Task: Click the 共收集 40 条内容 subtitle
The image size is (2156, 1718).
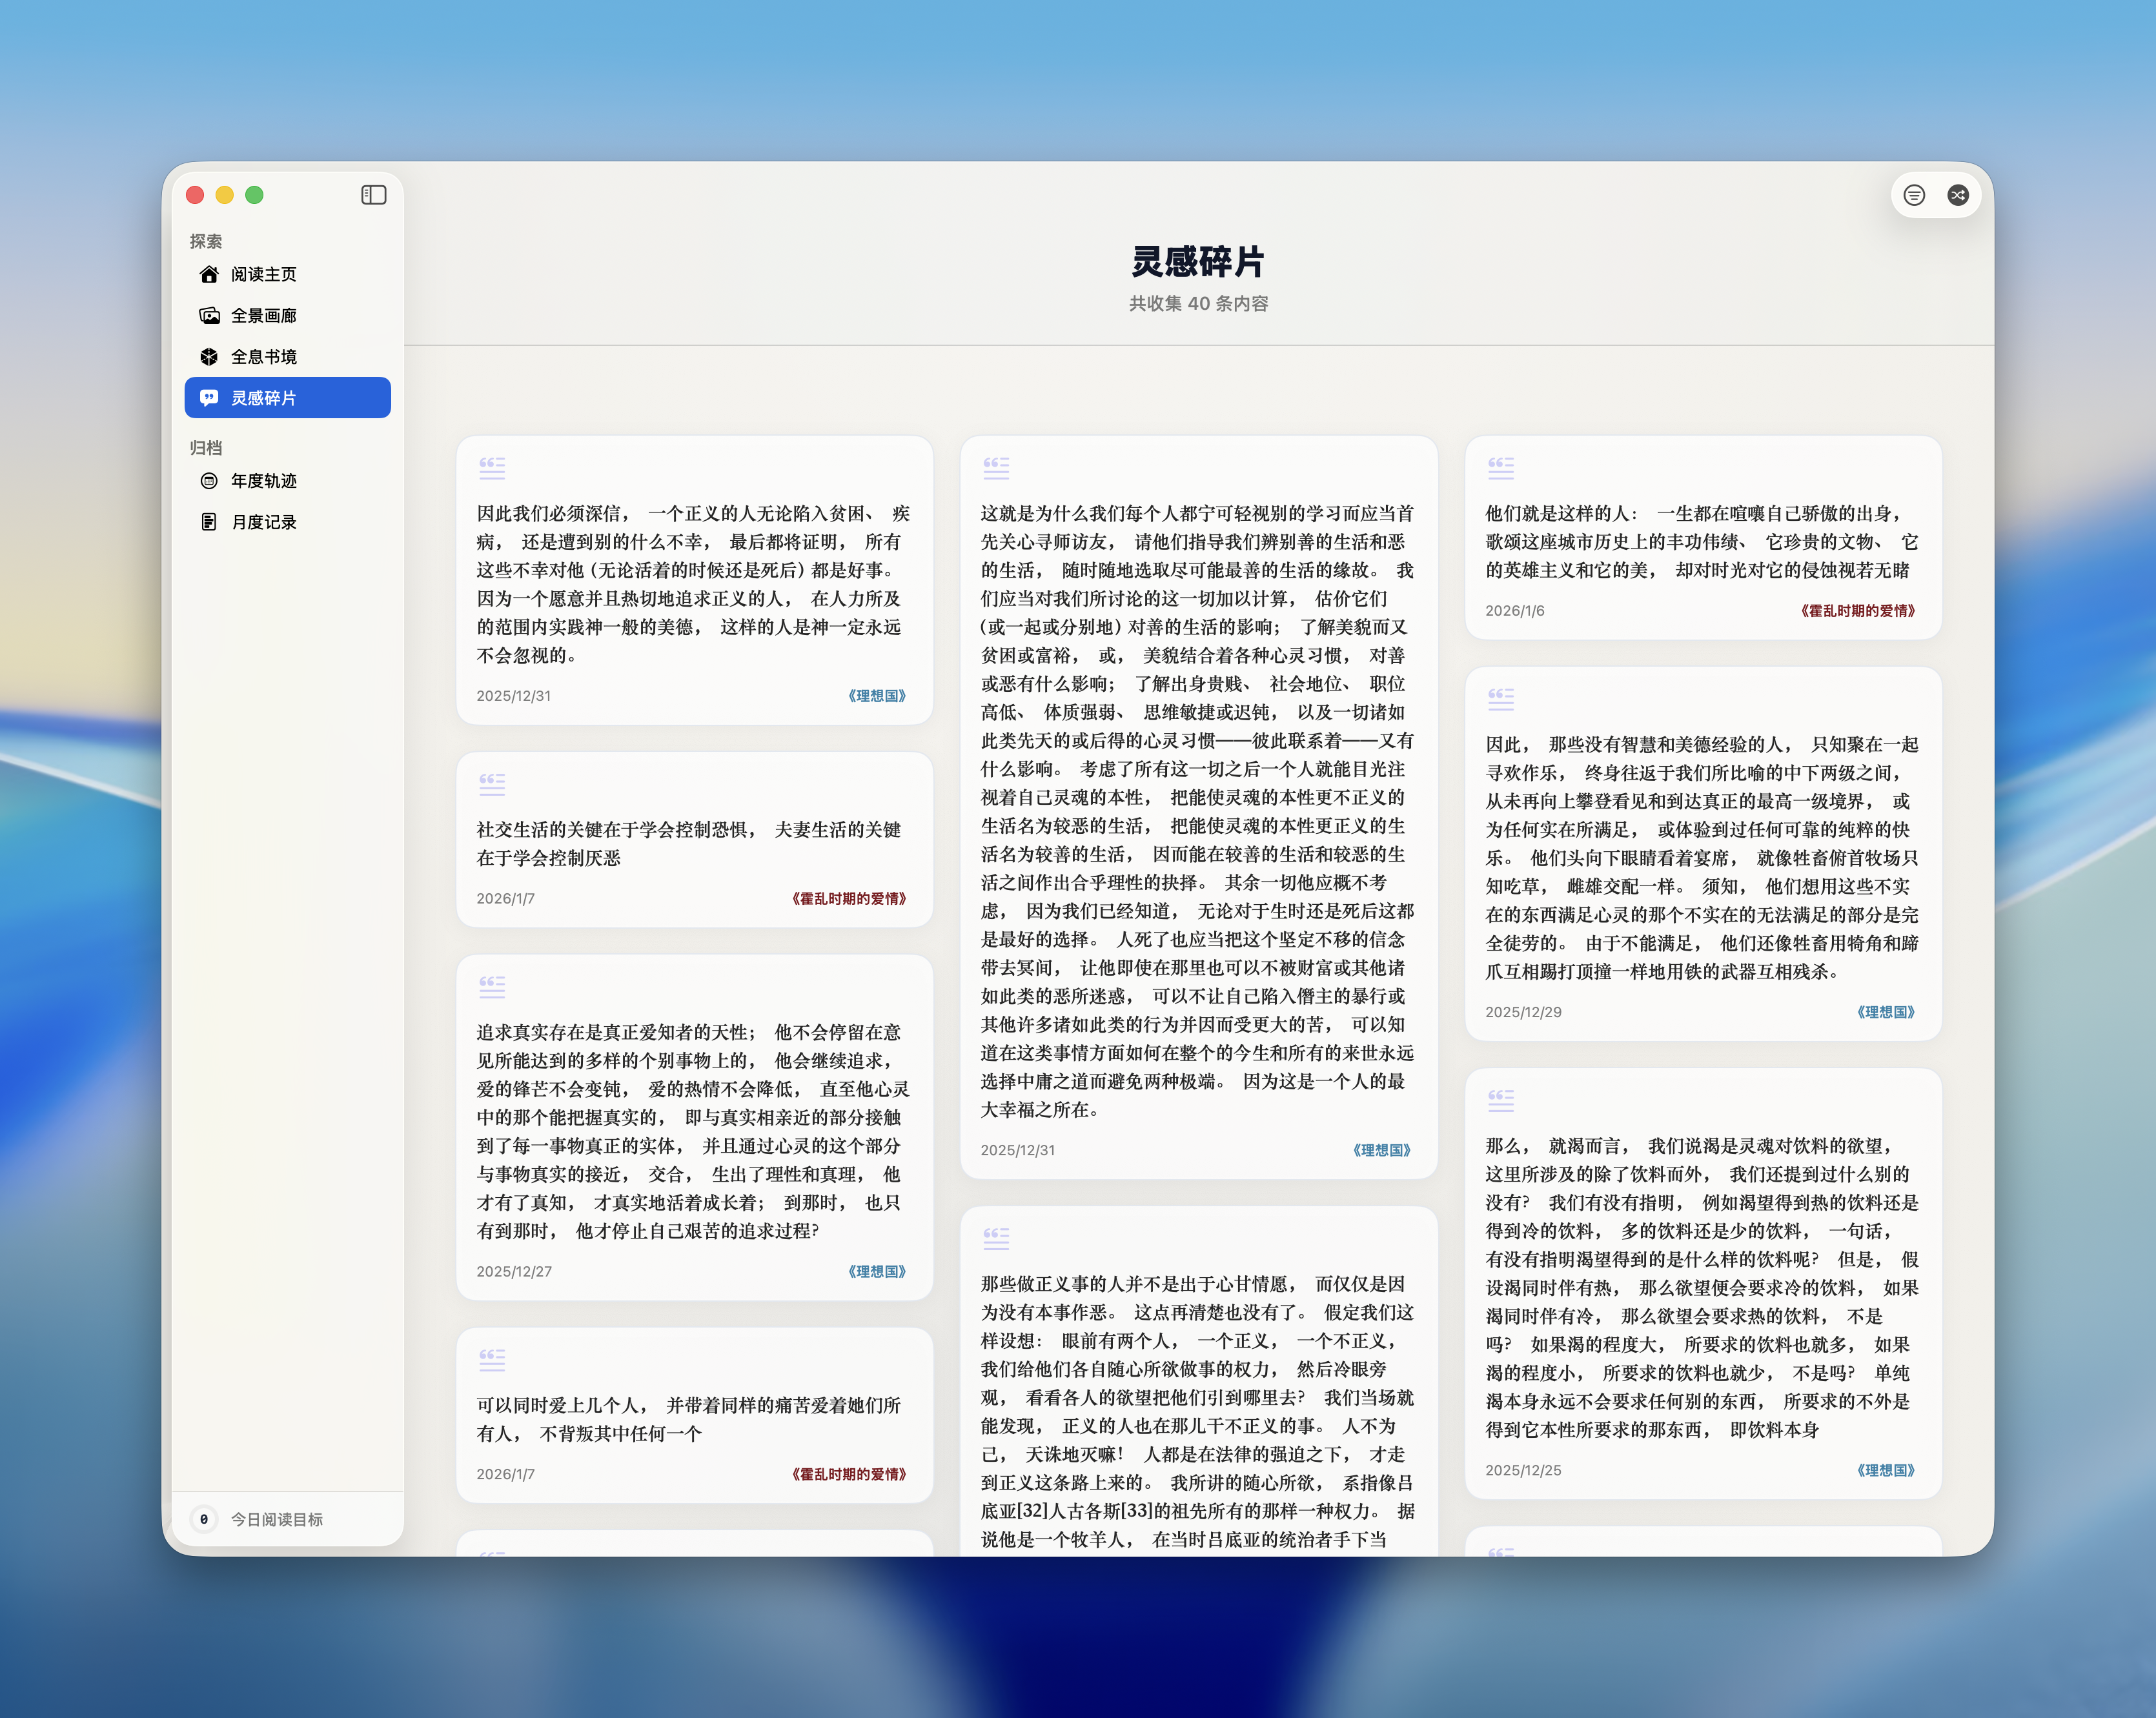Action: [1198, 303]
